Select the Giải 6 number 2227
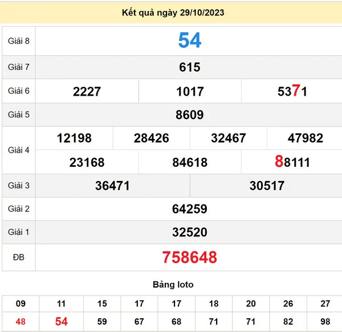Image resolution: width=342 pixels, height=332 pixels. coord(87,91)
